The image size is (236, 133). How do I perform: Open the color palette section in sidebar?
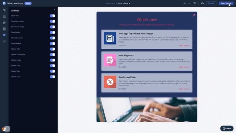click(x=4, y=23)
